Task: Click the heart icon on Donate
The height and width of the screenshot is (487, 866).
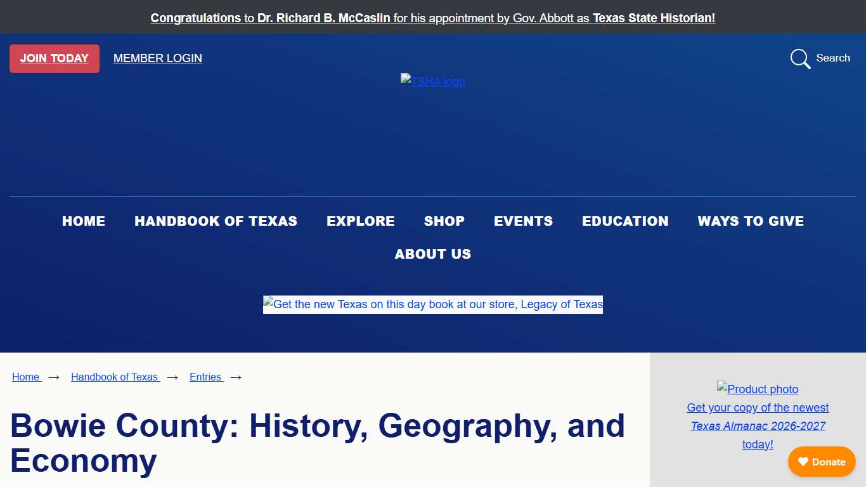Action: pyautogui.click(x=803, y=462)
